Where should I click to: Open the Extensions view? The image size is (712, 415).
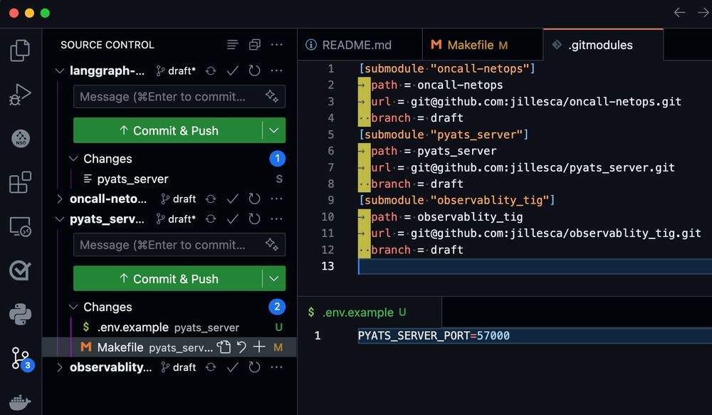[20, 182]
